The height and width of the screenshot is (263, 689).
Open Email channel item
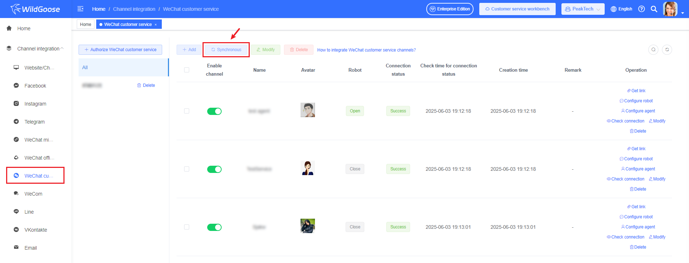click(x=30, y=248)
